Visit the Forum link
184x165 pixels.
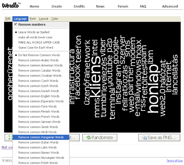tap(123, 6)
